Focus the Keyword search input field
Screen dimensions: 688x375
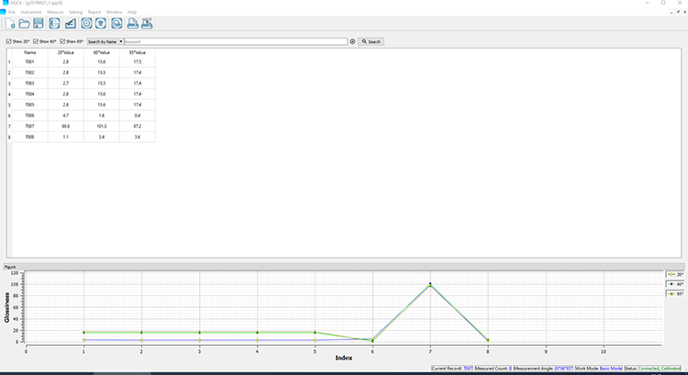(236, 41)
